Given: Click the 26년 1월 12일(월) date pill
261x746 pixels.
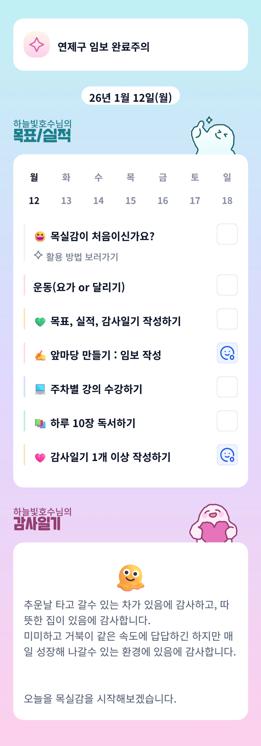Looking at the screenshot, I should [x=130, y=97].
